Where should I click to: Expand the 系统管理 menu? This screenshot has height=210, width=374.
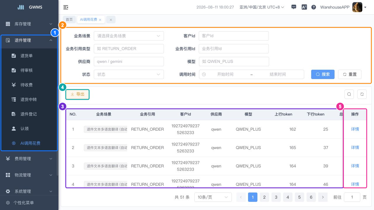coord(29,191)
